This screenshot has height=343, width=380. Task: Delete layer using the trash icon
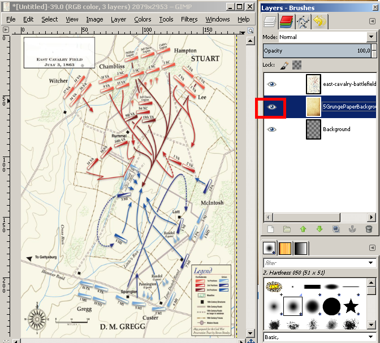click(369, 229)
